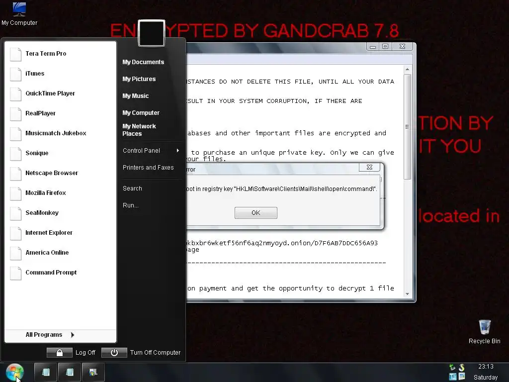The width and height of the screenshot is (509, 382).
Task: Select Search in Start menu
Action: 132,189
